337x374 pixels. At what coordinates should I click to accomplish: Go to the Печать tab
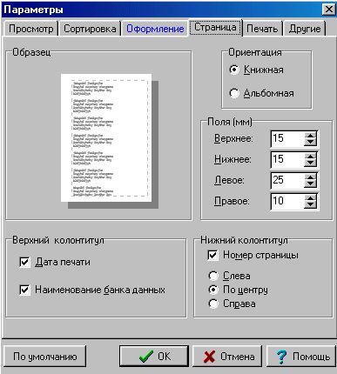click(262, 29)
